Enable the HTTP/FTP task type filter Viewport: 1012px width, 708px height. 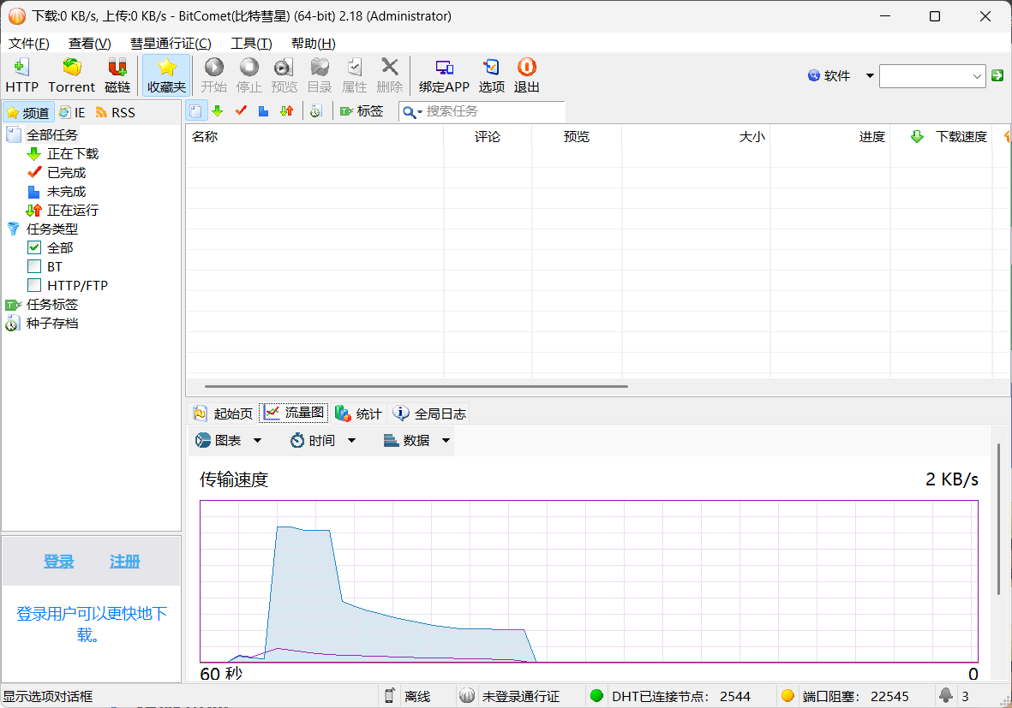(x=35, y=285)
